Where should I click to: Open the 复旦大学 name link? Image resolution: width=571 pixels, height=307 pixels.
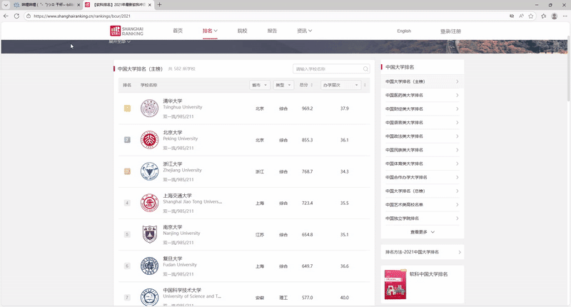click(173, 258)
